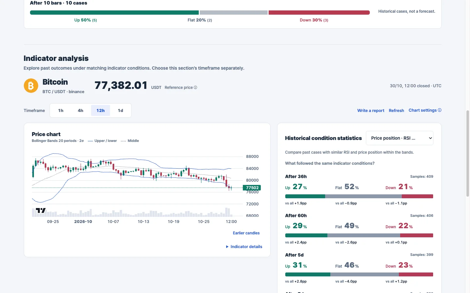The height and width of the screenshot is (293, 470).
Task: Click the 77,382.01 price value
Action: pyautogui.click(x=121, y=85)
